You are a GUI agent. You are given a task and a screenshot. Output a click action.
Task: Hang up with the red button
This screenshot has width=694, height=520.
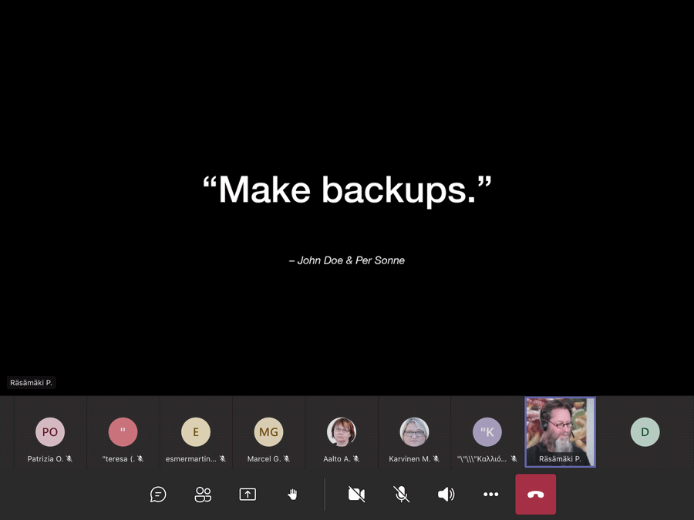tap(536, 495)
